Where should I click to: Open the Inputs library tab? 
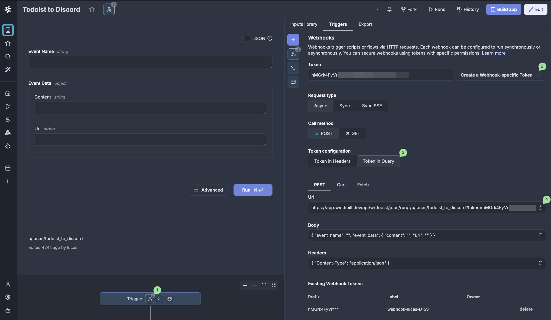point(303,24)
